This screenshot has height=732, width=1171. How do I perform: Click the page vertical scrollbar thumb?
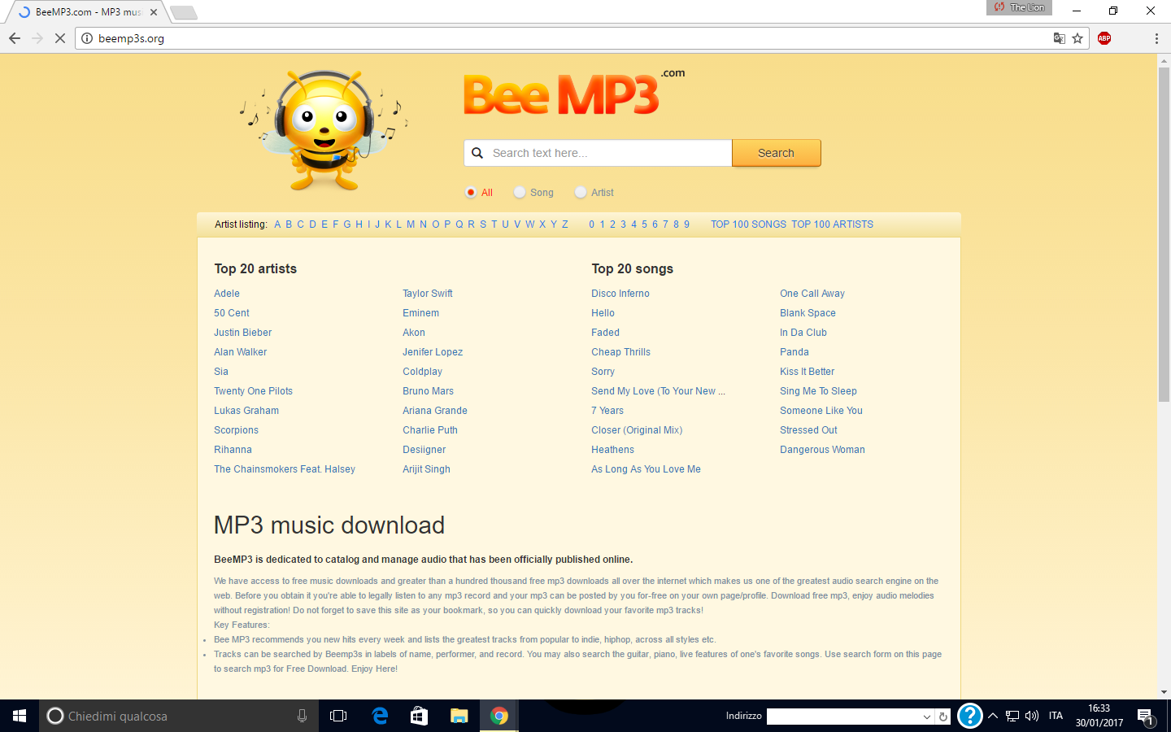tap(1164, 234)
